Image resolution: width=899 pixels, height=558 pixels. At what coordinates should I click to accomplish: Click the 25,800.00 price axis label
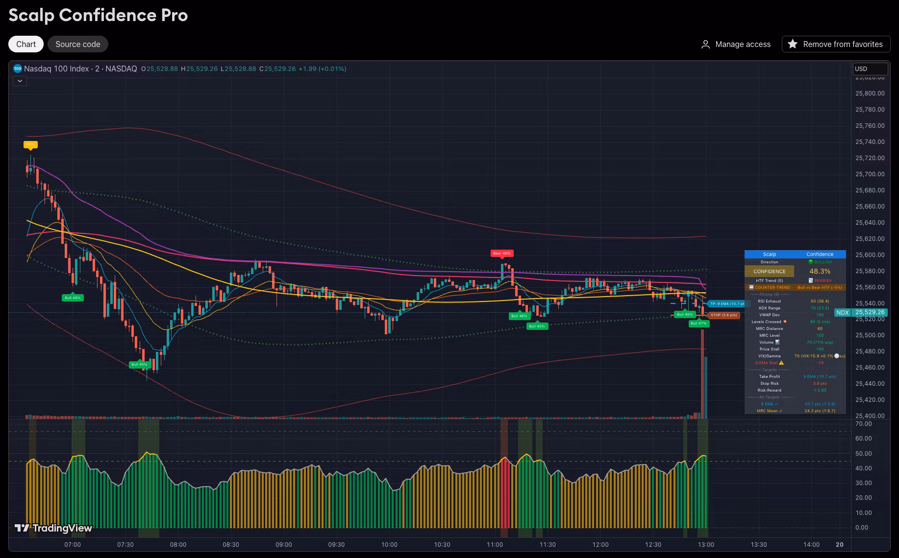[870, 93]
